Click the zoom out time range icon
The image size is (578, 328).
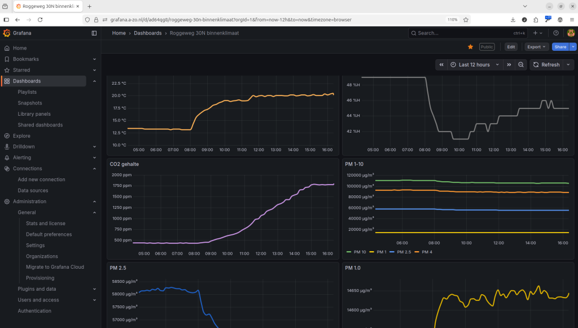pyautogui.click(x=521, y=65)
